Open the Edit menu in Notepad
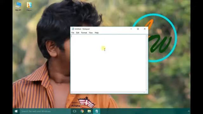 coord(77,33)
